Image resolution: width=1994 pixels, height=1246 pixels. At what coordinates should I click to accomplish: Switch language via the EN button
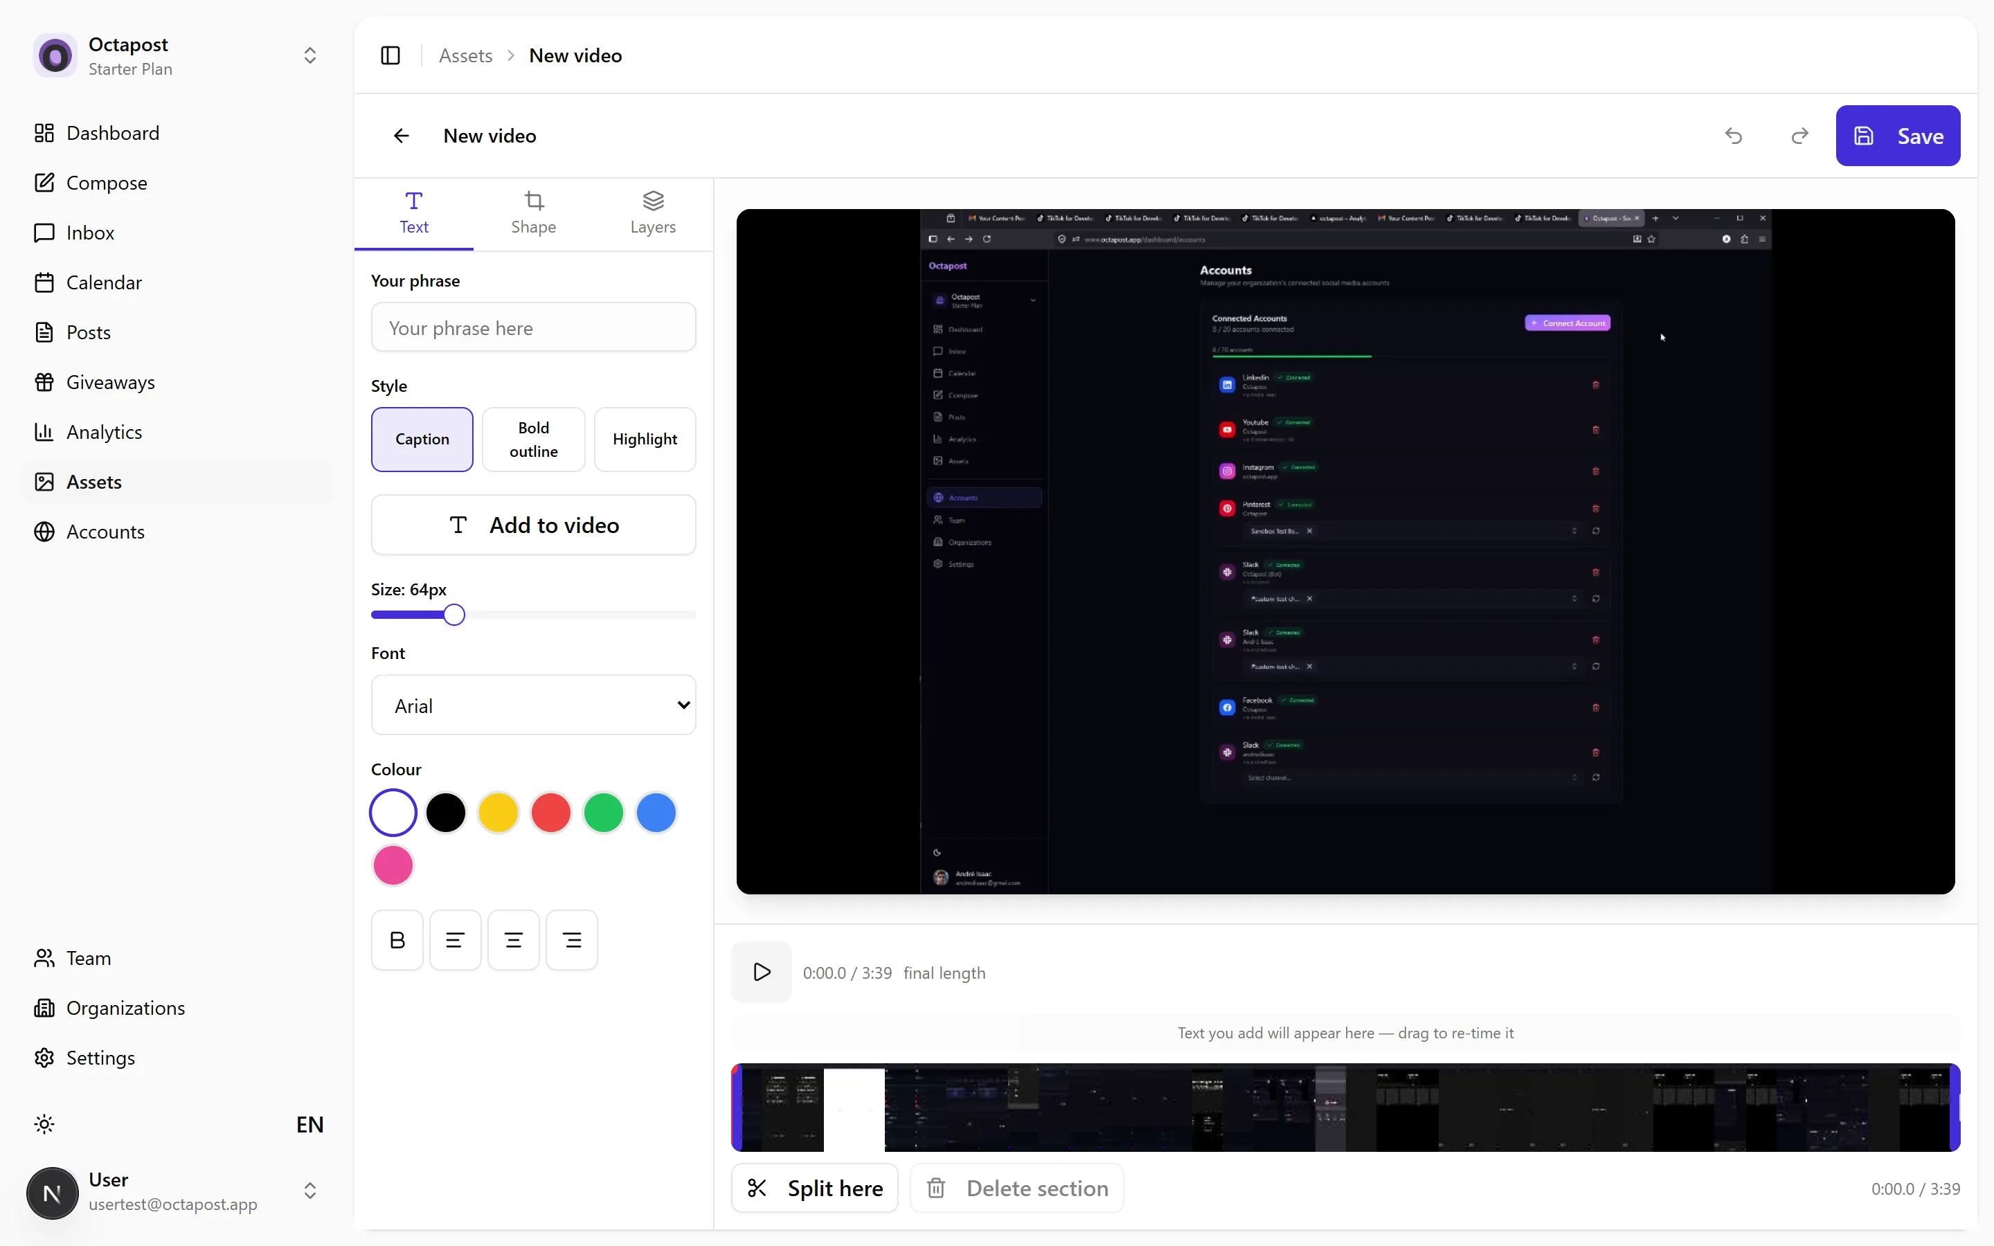coord(309,1124)
